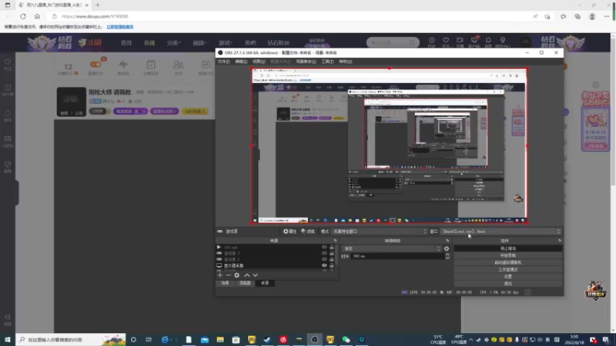Switch to the 混音器 tab at OBS bottom

coord(245,283)
